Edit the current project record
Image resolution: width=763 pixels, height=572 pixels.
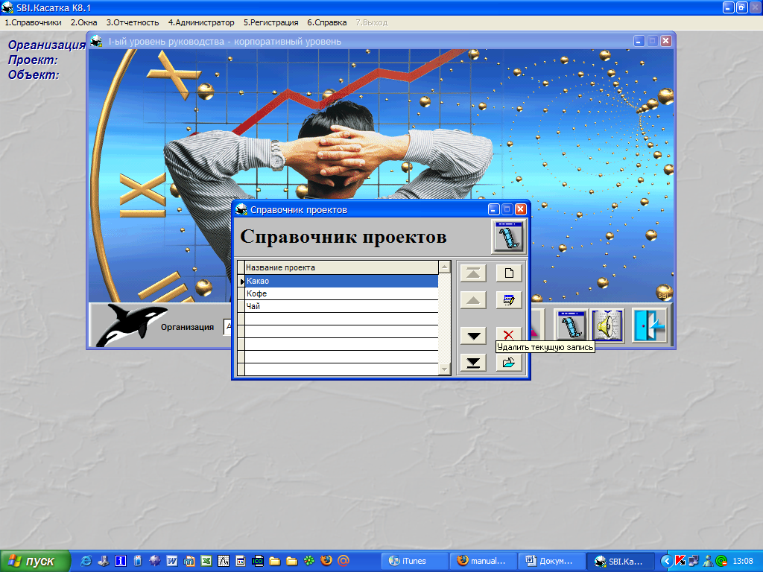tap(509, 300)
